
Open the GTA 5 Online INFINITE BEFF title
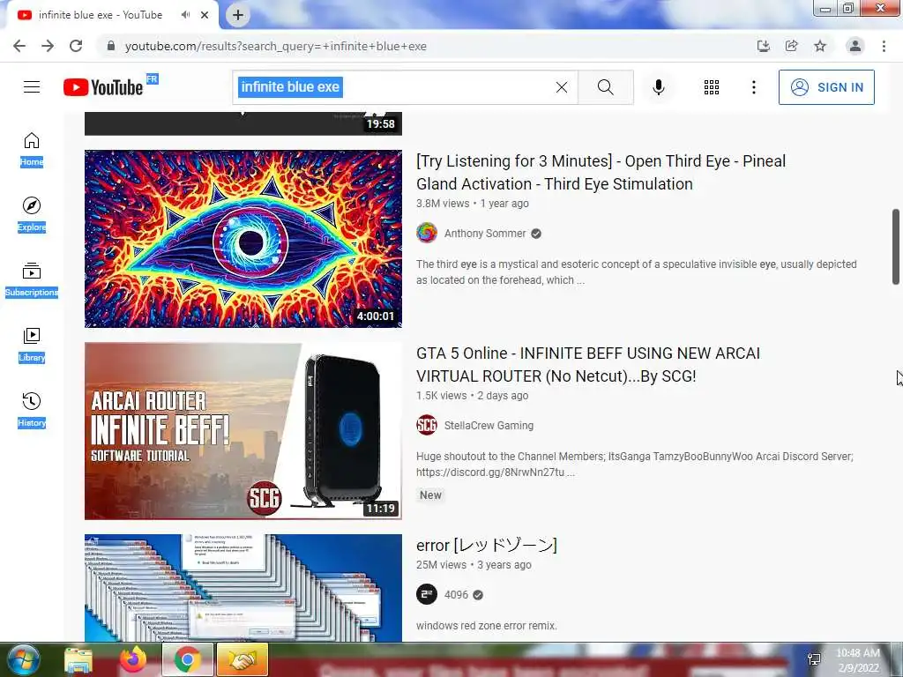[588, 364]
